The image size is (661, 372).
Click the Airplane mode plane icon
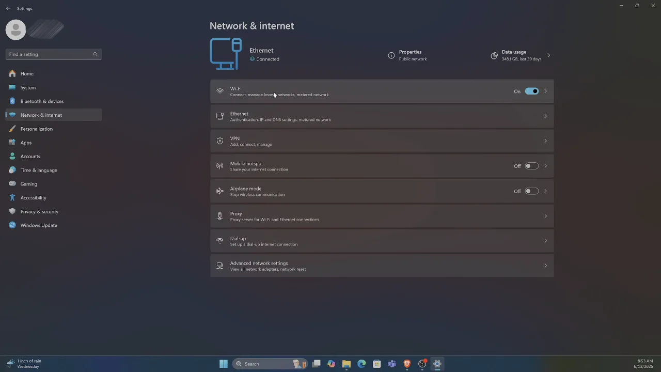[219, 191]
